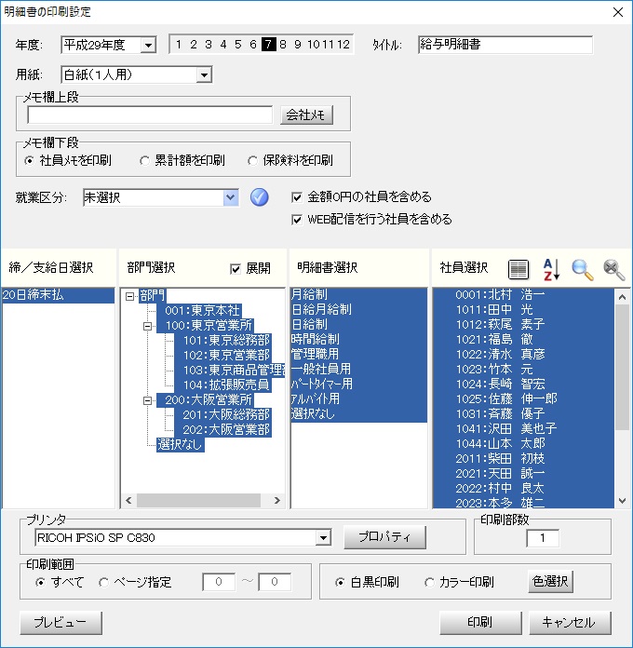The image size is (633, 648).
Task: Click the employee list vertical scrollbar thumb
Action: pyautogui.click(x=622, y=368)
